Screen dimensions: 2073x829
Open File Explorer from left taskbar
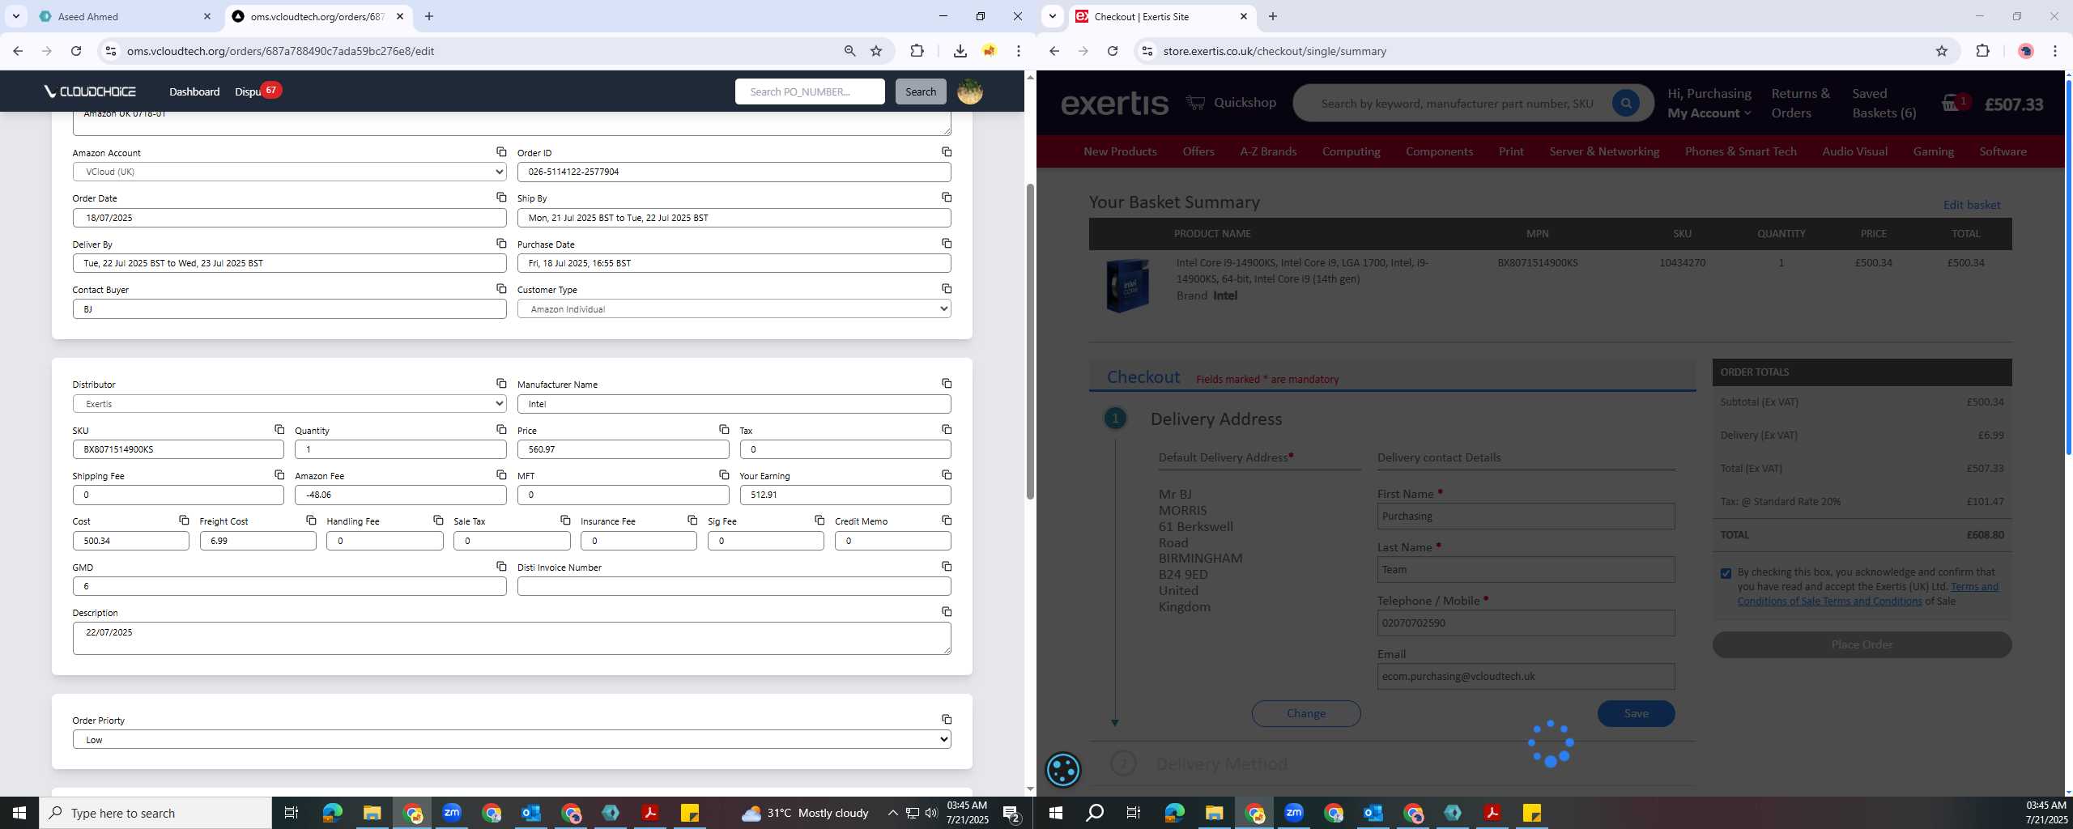tap(372, 813)
